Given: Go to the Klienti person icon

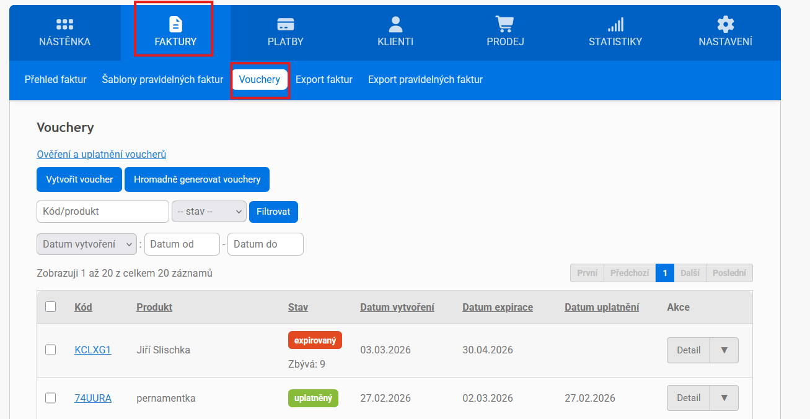Looking at the screenshot, I should pyautogui.click(x=395, y=24).
